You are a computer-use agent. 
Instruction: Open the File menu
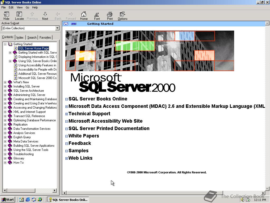[x=3, y=7]
